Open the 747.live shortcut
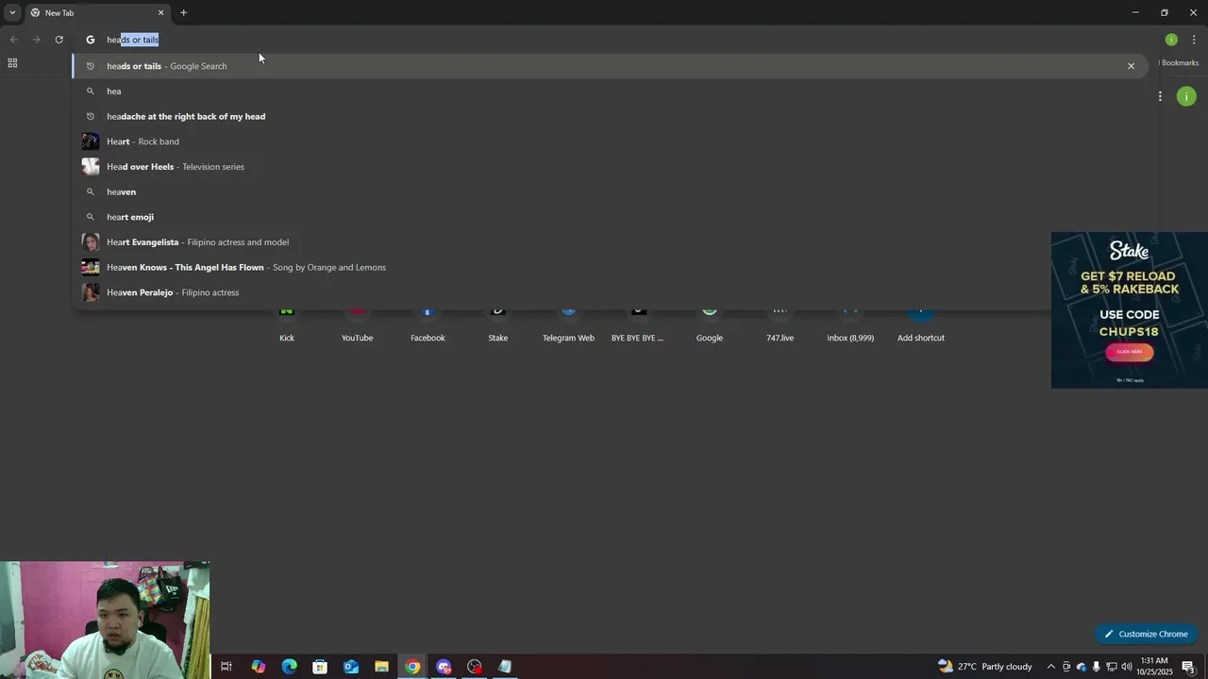 (x=780, y=324)
